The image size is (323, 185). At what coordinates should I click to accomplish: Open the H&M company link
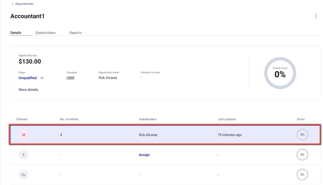click(x=70, y=78)
